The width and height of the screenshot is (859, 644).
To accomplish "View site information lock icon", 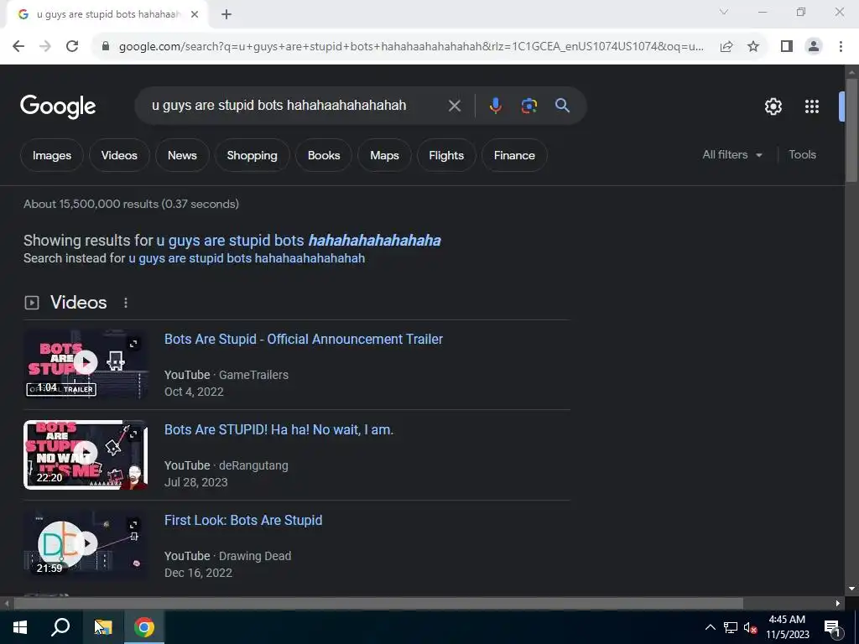I will click(107, 46).
